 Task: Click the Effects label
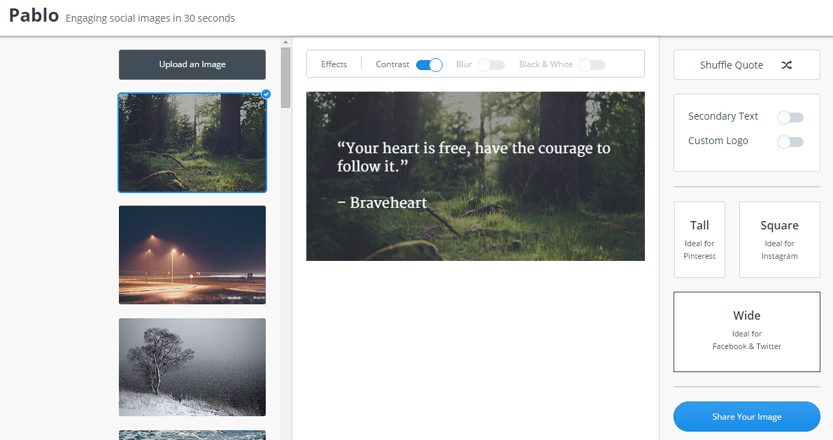click(x=334, y=64)
